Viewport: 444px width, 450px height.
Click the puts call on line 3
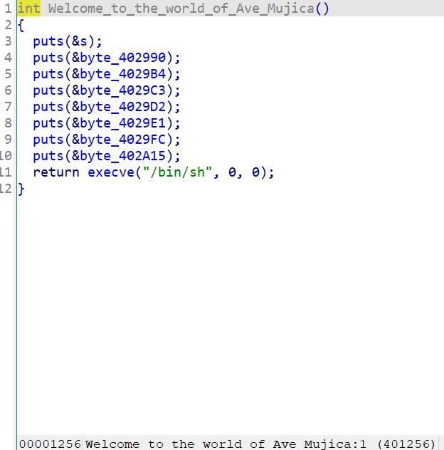pos(48,41)
